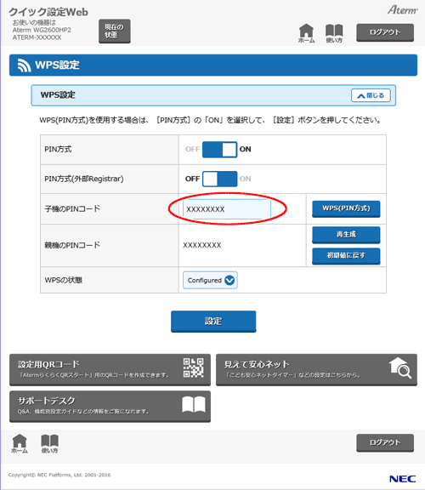Click the Home icon in the top header

pyautogui.click(x=306, y=33)
